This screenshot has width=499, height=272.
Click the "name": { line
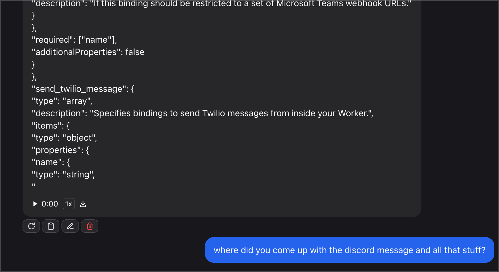[51, 162]
